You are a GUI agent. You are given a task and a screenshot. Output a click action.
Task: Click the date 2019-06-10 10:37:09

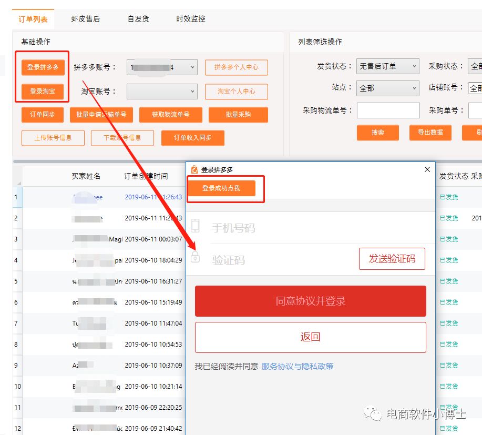[x=153, y=366]
